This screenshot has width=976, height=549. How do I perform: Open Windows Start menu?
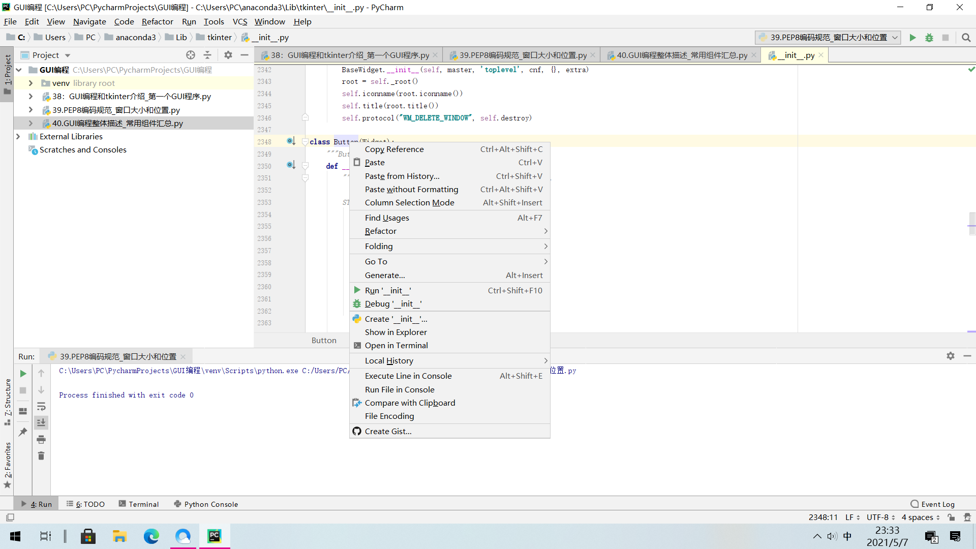coord(15,536)
